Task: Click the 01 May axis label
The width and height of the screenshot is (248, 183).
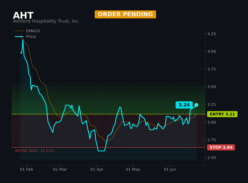Action: pyautogui.click(x=133, y=170)
